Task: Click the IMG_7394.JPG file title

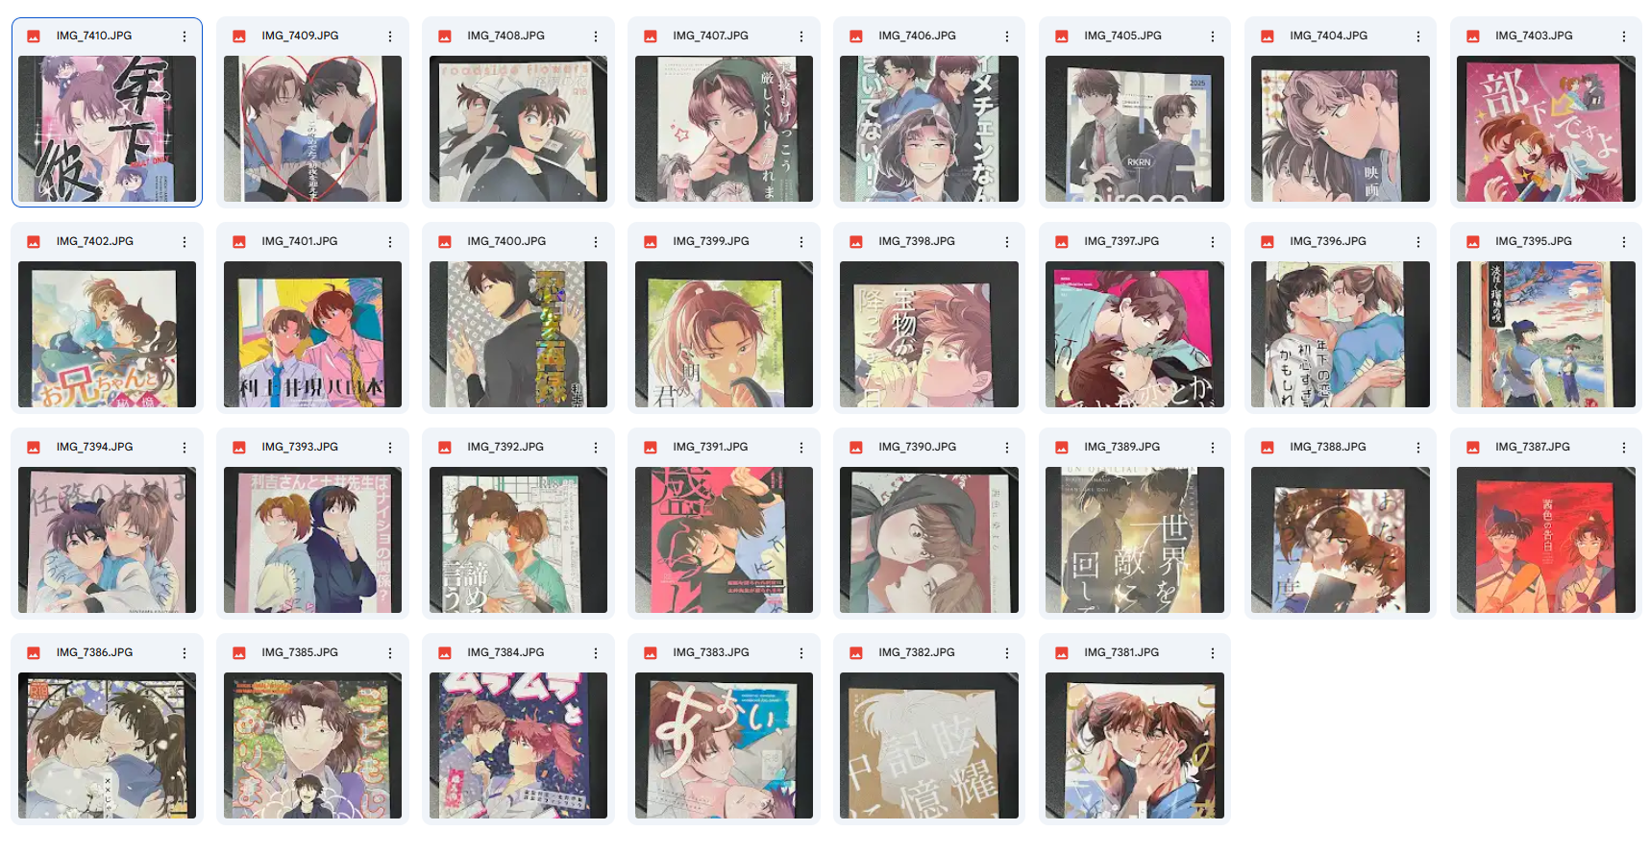Action: 94,447
